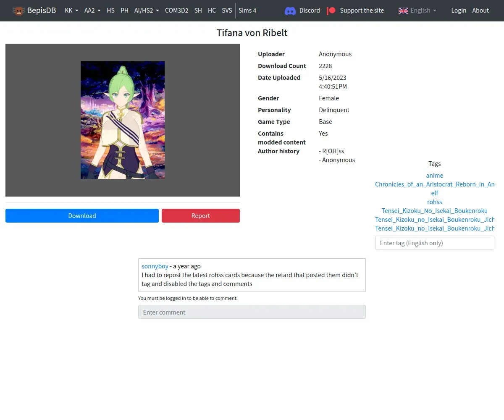Click the anime tag
Screen dimensions: 504x420
point(435,176)
